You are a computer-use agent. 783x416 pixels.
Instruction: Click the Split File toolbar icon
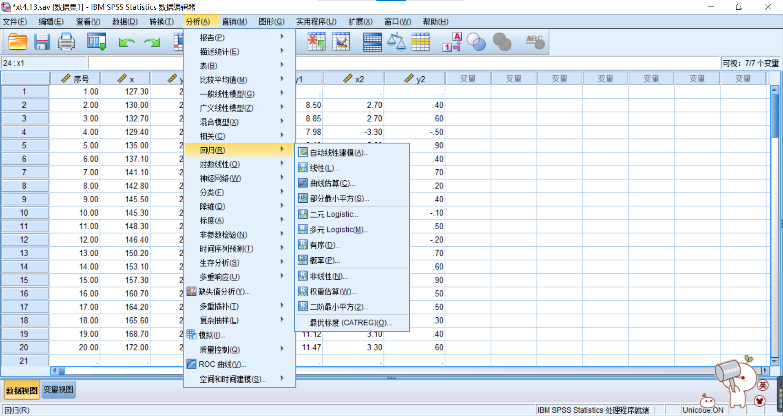click(x=372, y=42)
